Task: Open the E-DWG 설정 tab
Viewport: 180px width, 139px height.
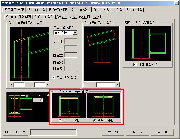Action: (x=58, y=10)
